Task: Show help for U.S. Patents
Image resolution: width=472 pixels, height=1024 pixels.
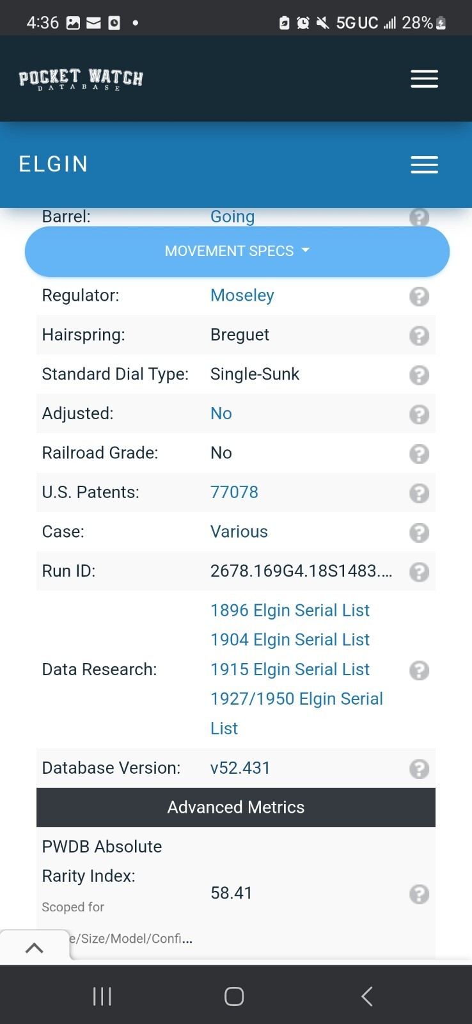Action: 419,493
